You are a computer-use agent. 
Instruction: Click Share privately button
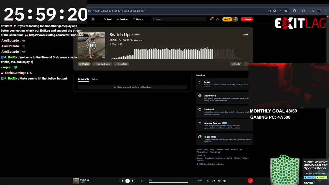pyautogui.click(x=102, y=64)
